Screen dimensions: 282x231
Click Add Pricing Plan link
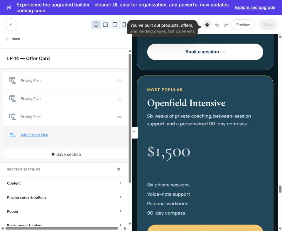point(34,135)
